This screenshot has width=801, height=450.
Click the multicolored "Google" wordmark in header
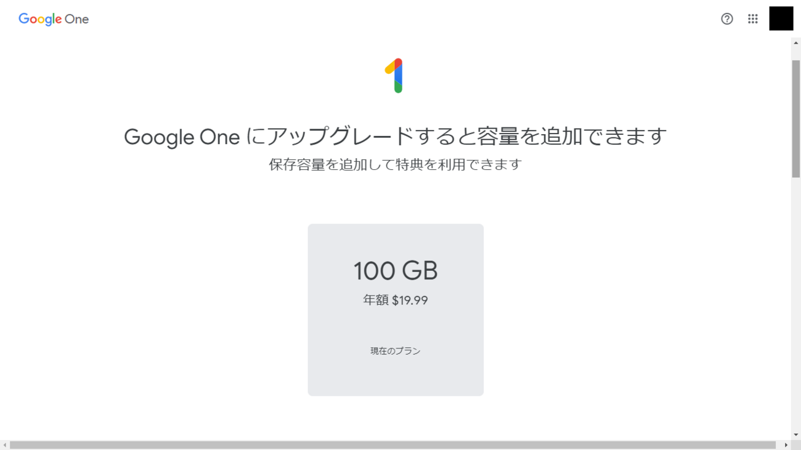[x=40, y=19]
